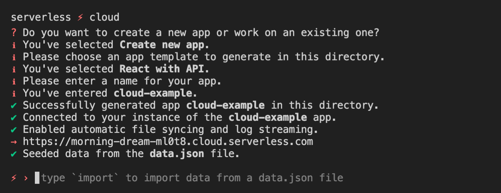Image resolution: width=501 pixels, height=193 pixels.
Task: Click the red chevron at the prompt
Action: [26, 178]
